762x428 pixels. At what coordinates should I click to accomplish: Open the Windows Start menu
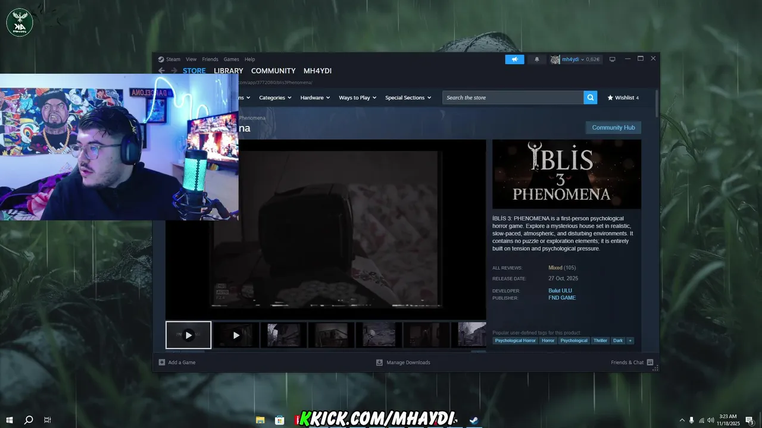10,420
